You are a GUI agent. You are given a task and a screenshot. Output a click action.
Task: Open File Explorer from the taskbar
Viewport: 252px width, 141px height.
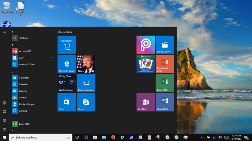tap(95, 137)
